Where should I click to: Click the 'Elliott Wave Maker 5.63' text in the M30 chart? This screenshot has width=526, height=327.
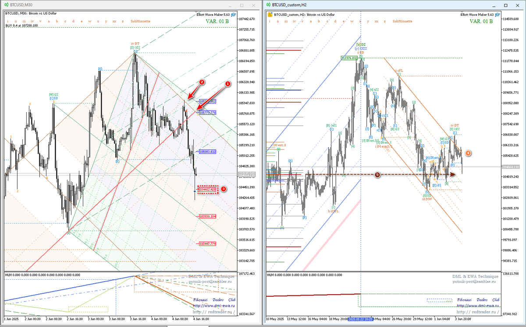click(213, 14)
